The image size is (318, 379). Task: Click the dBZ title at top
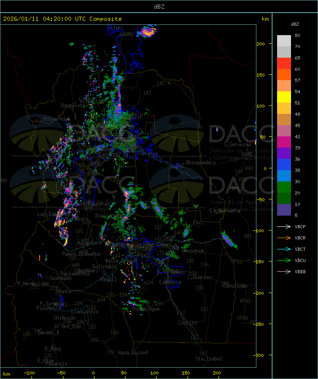point(159,6)
